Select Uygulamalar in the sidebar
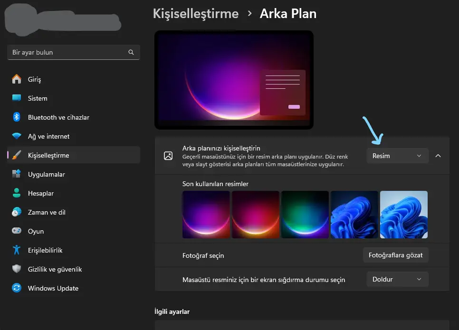This screenshot has width=459, height=330. tap(74, 174)
